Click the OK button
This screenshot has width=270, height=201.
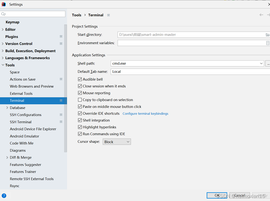point(217,195)
